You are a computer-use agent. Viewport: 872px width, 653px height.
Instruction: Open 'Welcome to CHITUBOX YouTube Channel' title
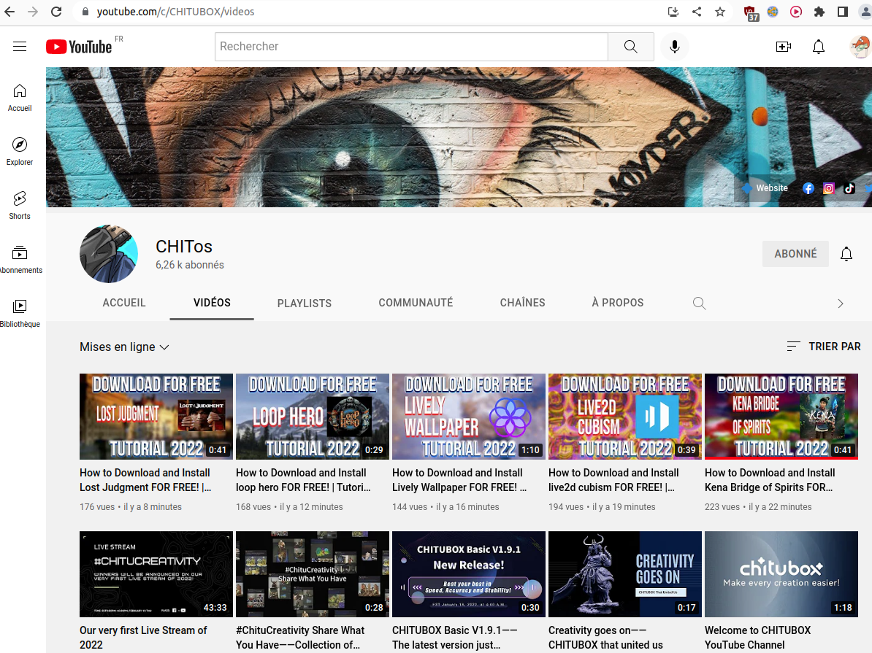757,638
